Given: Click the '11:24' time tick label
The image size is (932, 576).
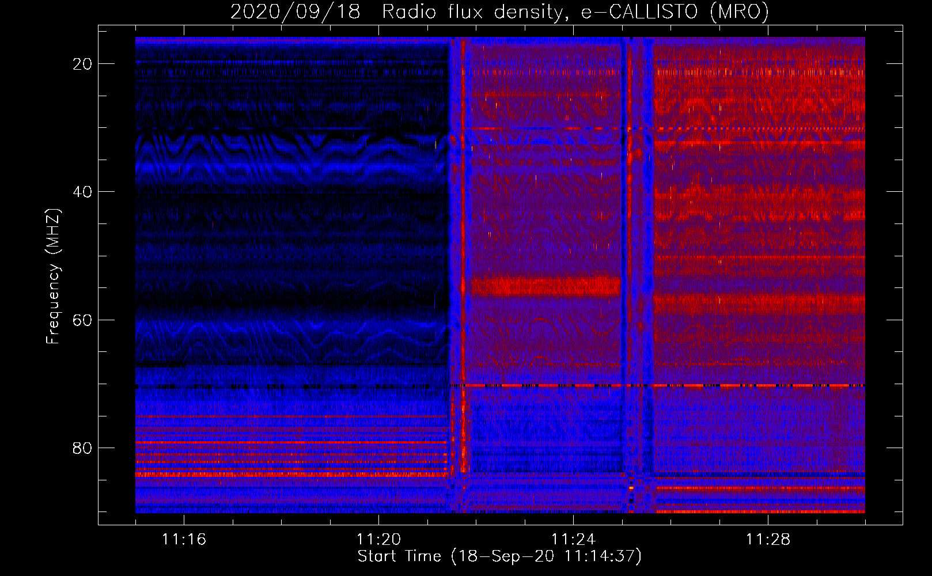Looking at the screenshot, I should coord(573,539).
